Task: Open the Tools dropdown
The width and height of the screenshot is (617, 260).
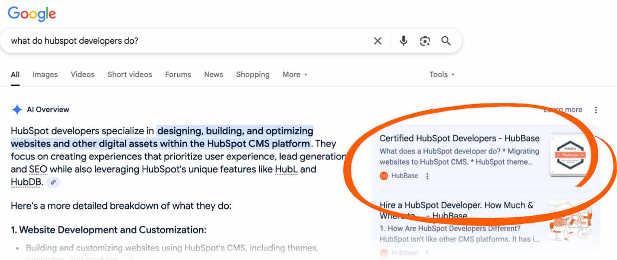Action: pyautogui.click(x=442, y=74)
